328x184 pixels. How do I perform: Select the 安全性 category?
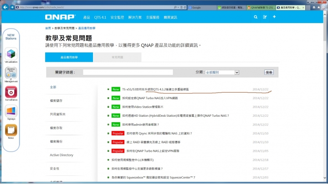coord(55,169)
